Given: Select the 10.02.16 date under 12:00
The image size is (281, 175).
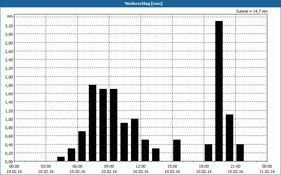Looking at the screenshot, I should [x=141, y=171].
